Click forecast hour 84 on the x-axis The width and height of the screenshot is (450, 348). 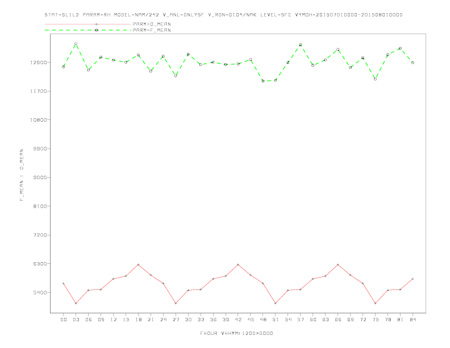tap(413, 320)
